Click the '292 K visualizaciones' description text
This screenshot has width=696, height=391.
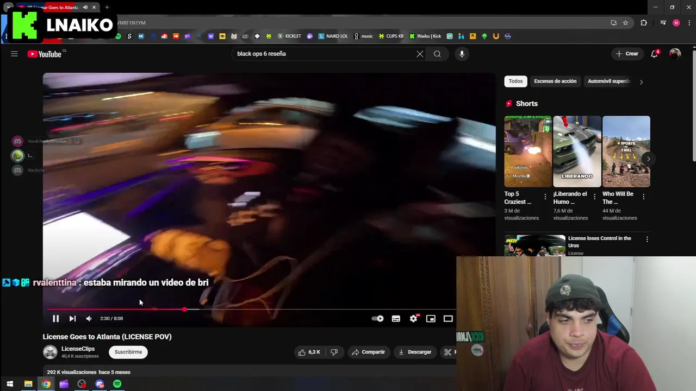(x=72, y=372)
